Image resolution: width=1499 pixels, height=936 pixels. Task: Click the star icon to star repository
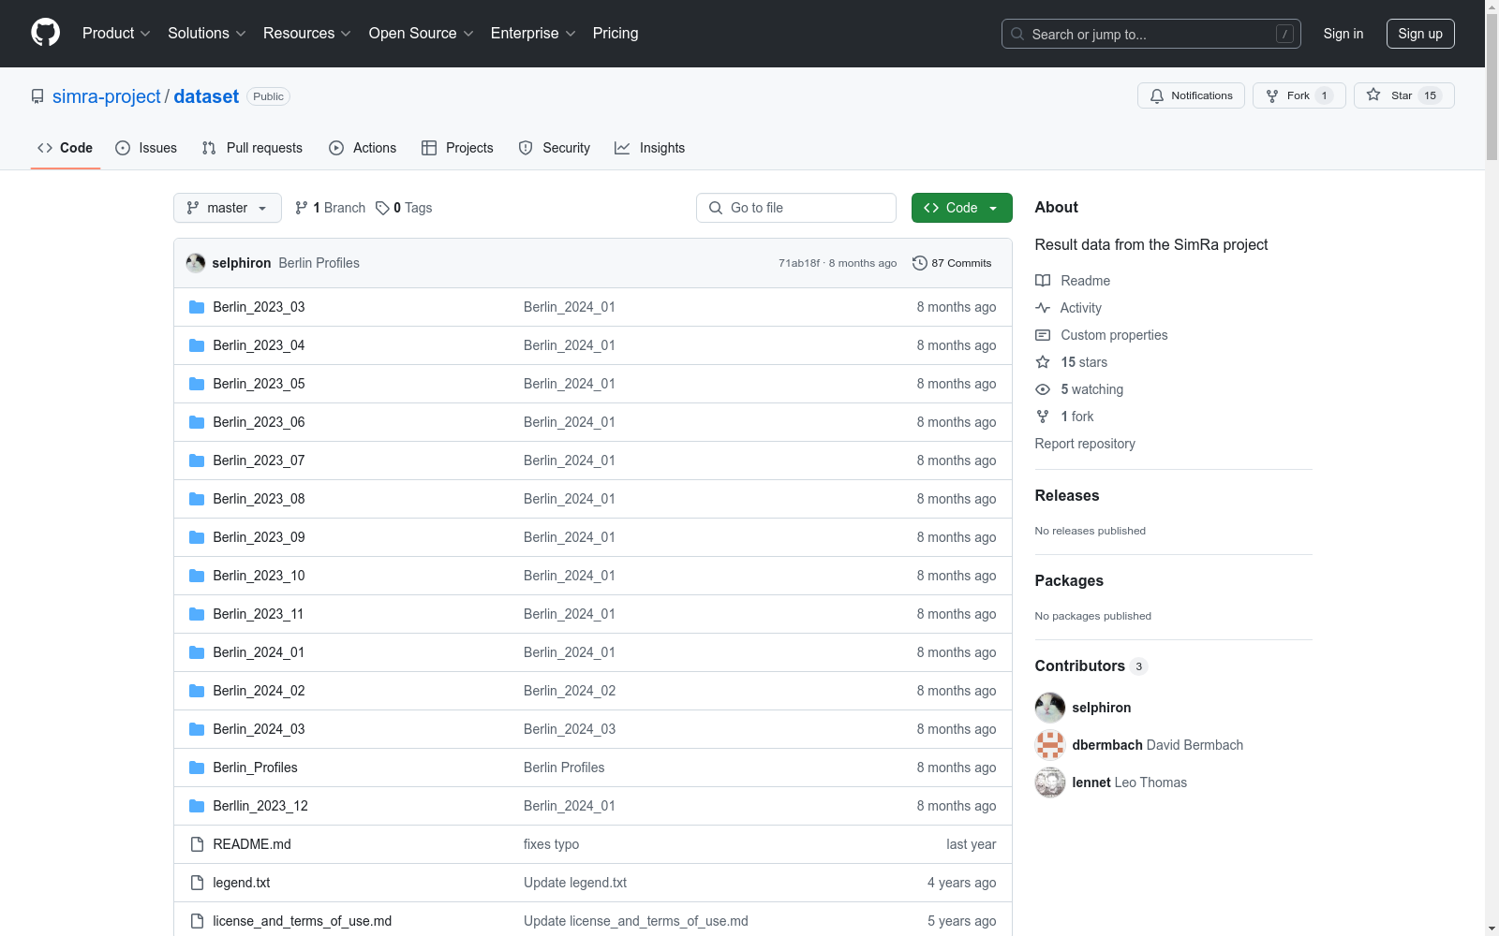pyautogui.click(x=1373, y=95)
